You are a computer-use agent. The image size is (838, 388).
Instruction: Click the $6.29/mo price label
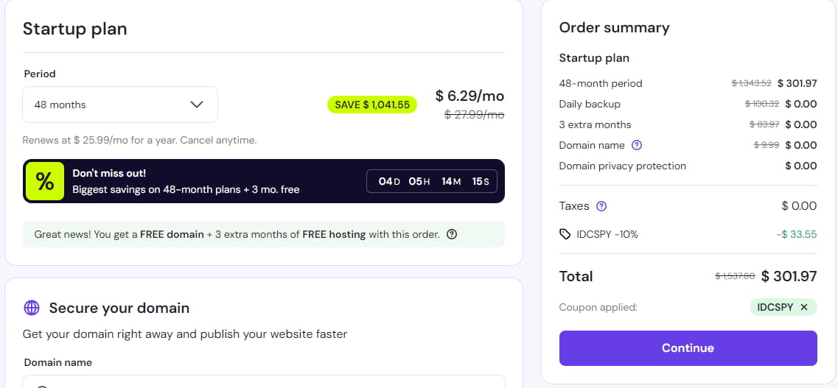pos(469,96)
